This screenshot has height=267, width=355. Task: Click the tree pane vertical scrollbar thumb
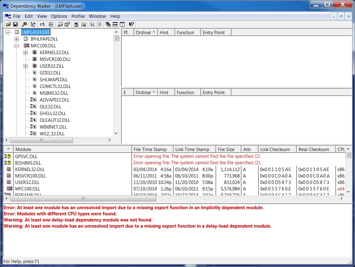coord(116,38)
